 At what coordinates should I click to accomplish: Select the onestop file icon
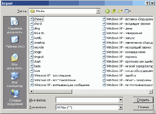pos(32,42)
